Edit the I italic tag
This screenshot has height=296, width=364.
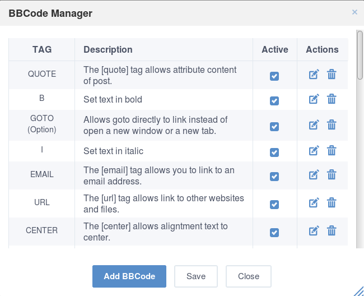pos(314,151)
